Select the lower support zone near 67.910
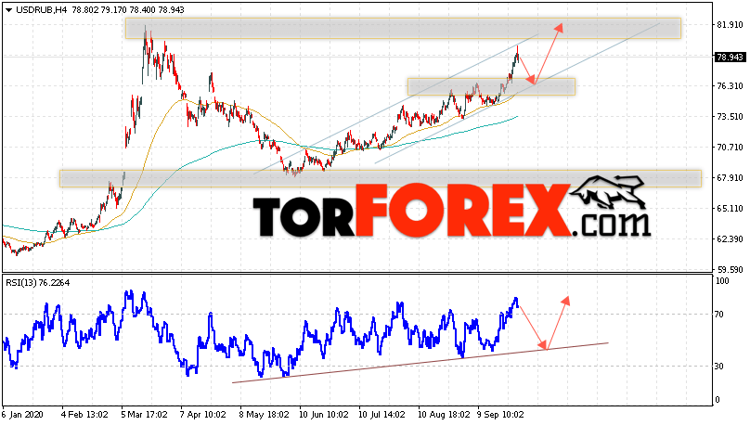This screenshot has height=425, width=750. point(381,178)
